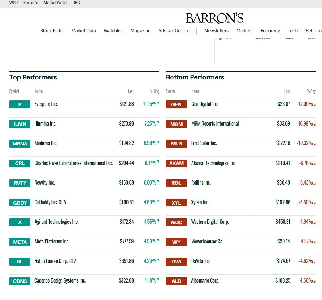The height and width of the screenshot is (300, 322).
Task: Click the $777.59 last price
Action: pyautogui.click(x=127, y=241)
